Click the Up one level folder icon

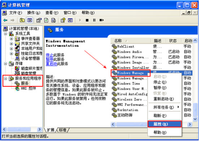pyautogui.click(x=22, y=20)
